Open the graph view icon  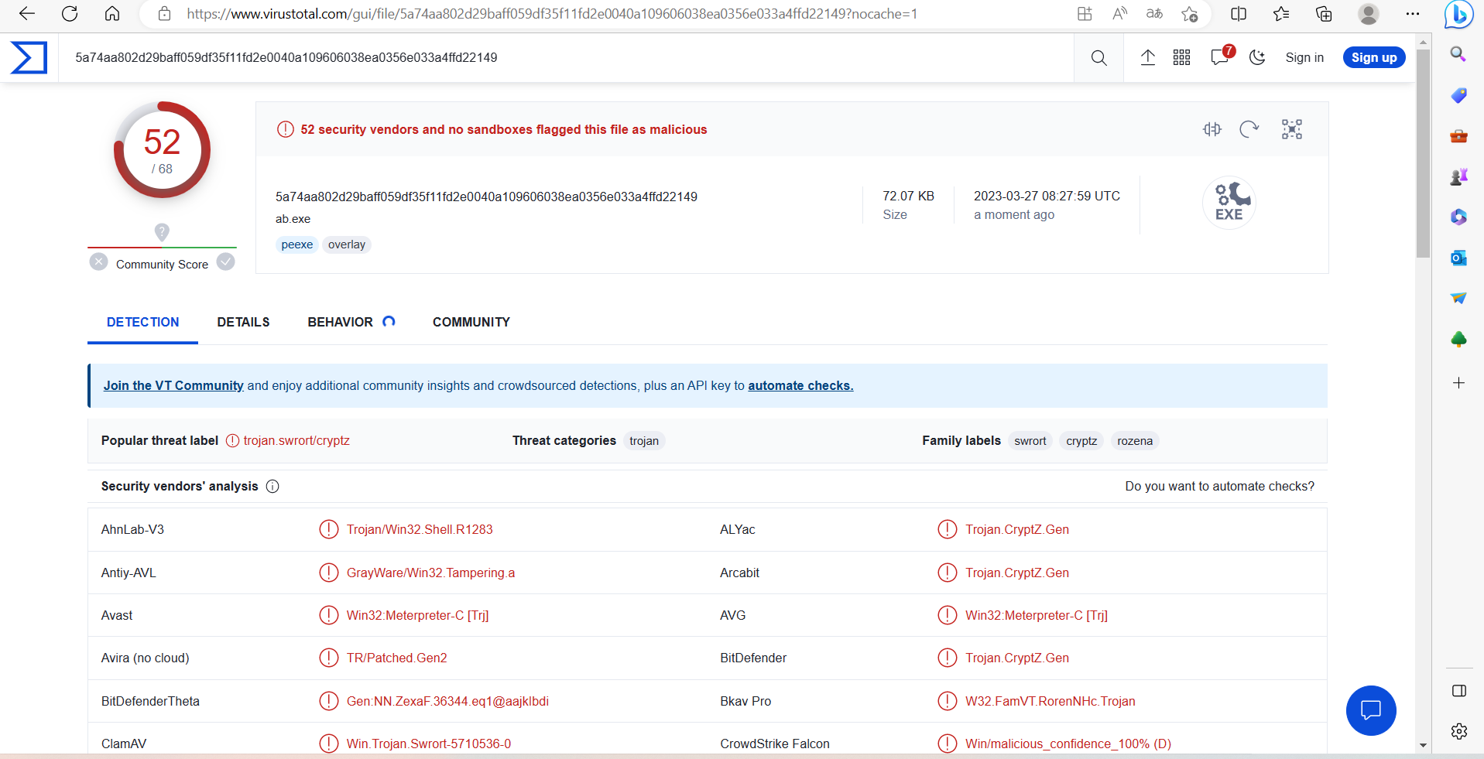(x=1292, y=129)
